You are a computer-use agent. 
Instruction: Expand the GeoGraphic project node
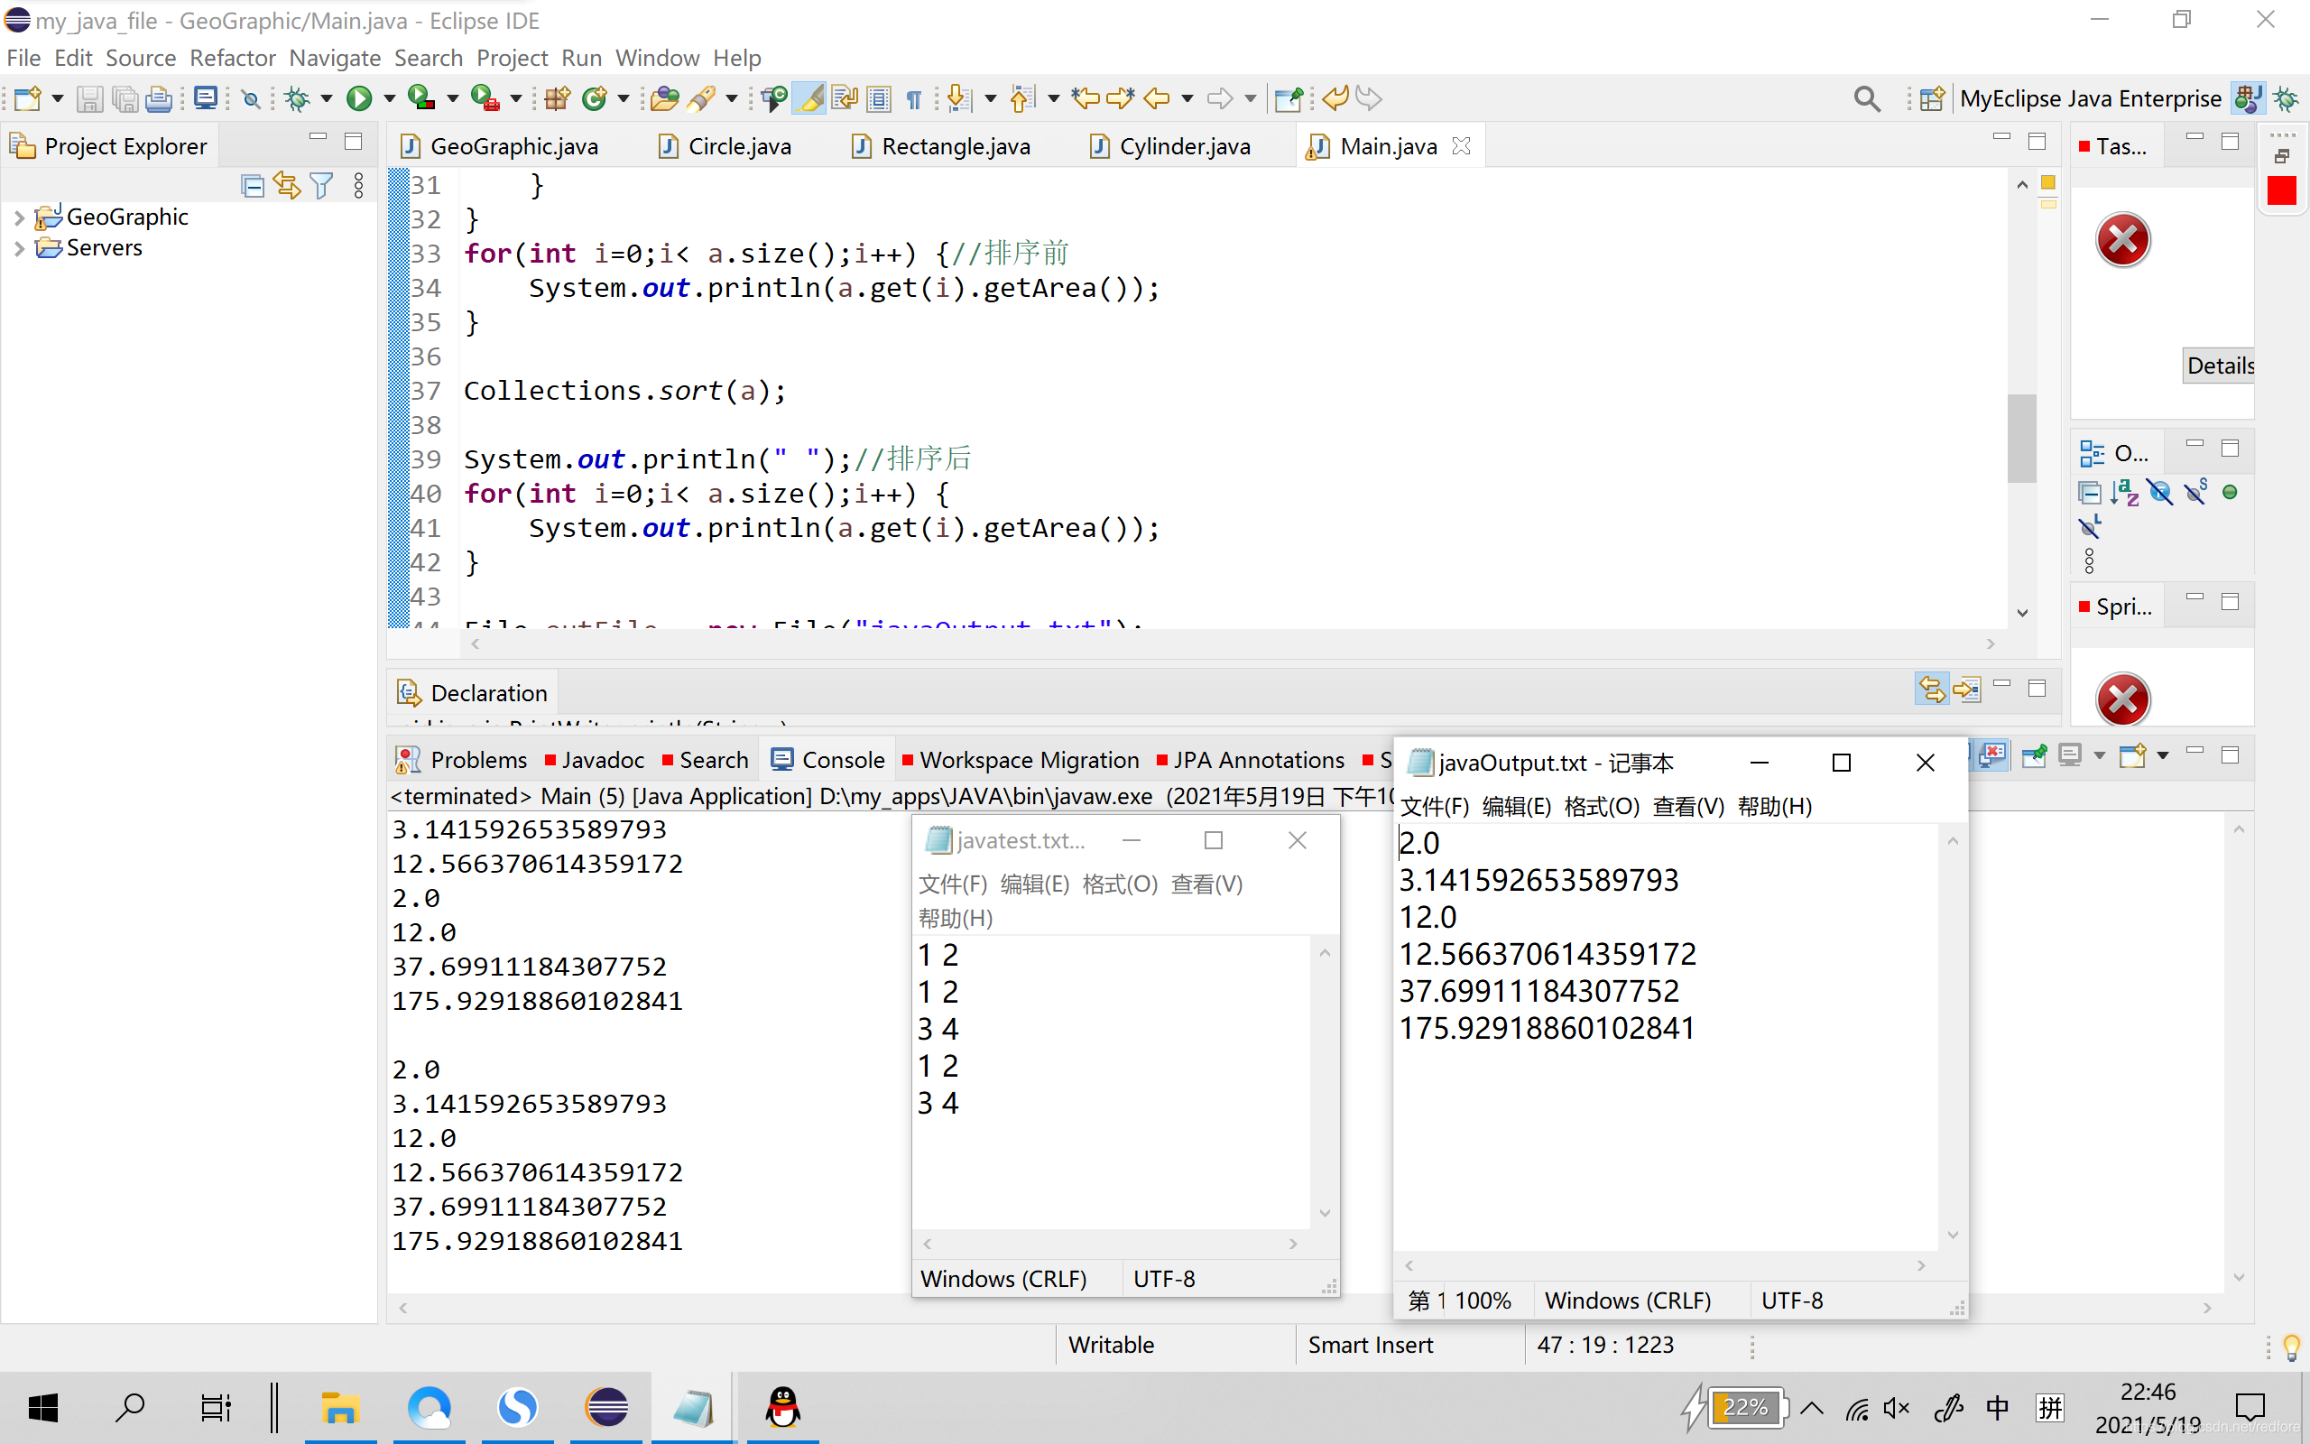(x=19, y=218)
